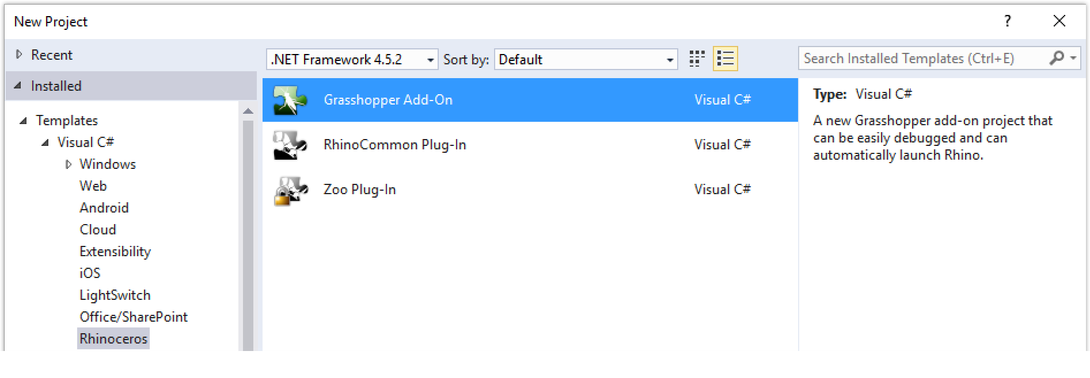
Task: Collapse the Installed section
Action: coord(18,86)
